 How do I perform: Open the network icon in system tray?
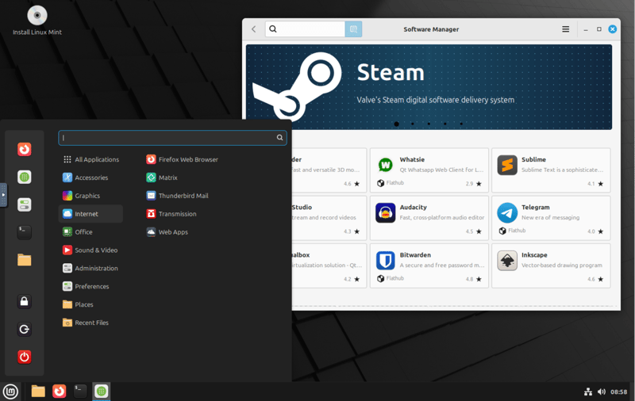coord(588,391)
